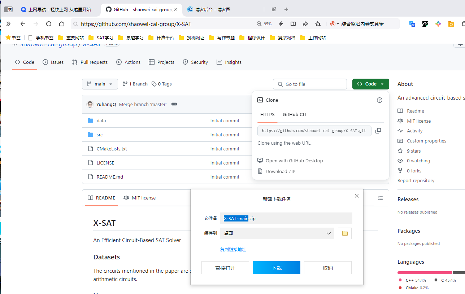Viewport: 465px width, 294px height.
Task: Click the yellow folder extension icon
Action: point(451,24)
